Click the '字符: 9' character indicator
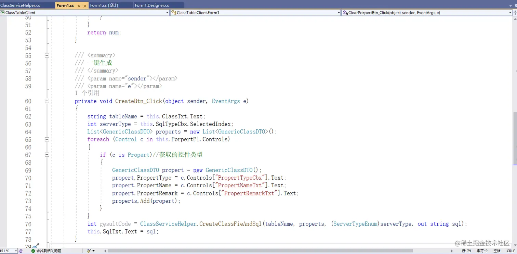Viewport: 517px width, 254px height. point(482,251)
